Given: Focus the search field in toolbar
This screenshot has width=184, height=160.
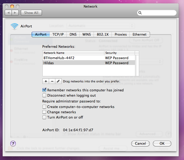Looking at the screenshot, I should (x=157, y=13).
